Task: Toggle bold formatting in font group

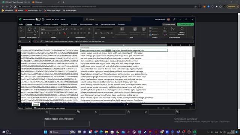Action: click(x=42, y=33)
